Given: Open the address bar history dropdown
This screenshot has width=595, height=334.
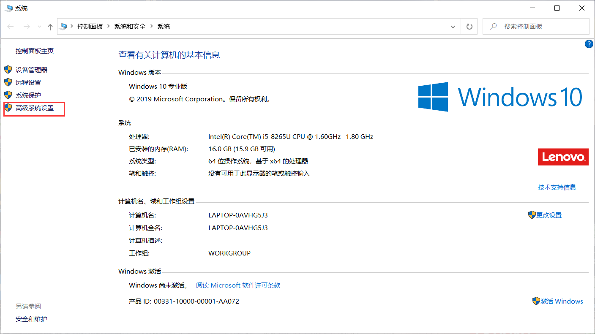Looking at the screenshot, I should pyautogui.click(x=453, y=27).
